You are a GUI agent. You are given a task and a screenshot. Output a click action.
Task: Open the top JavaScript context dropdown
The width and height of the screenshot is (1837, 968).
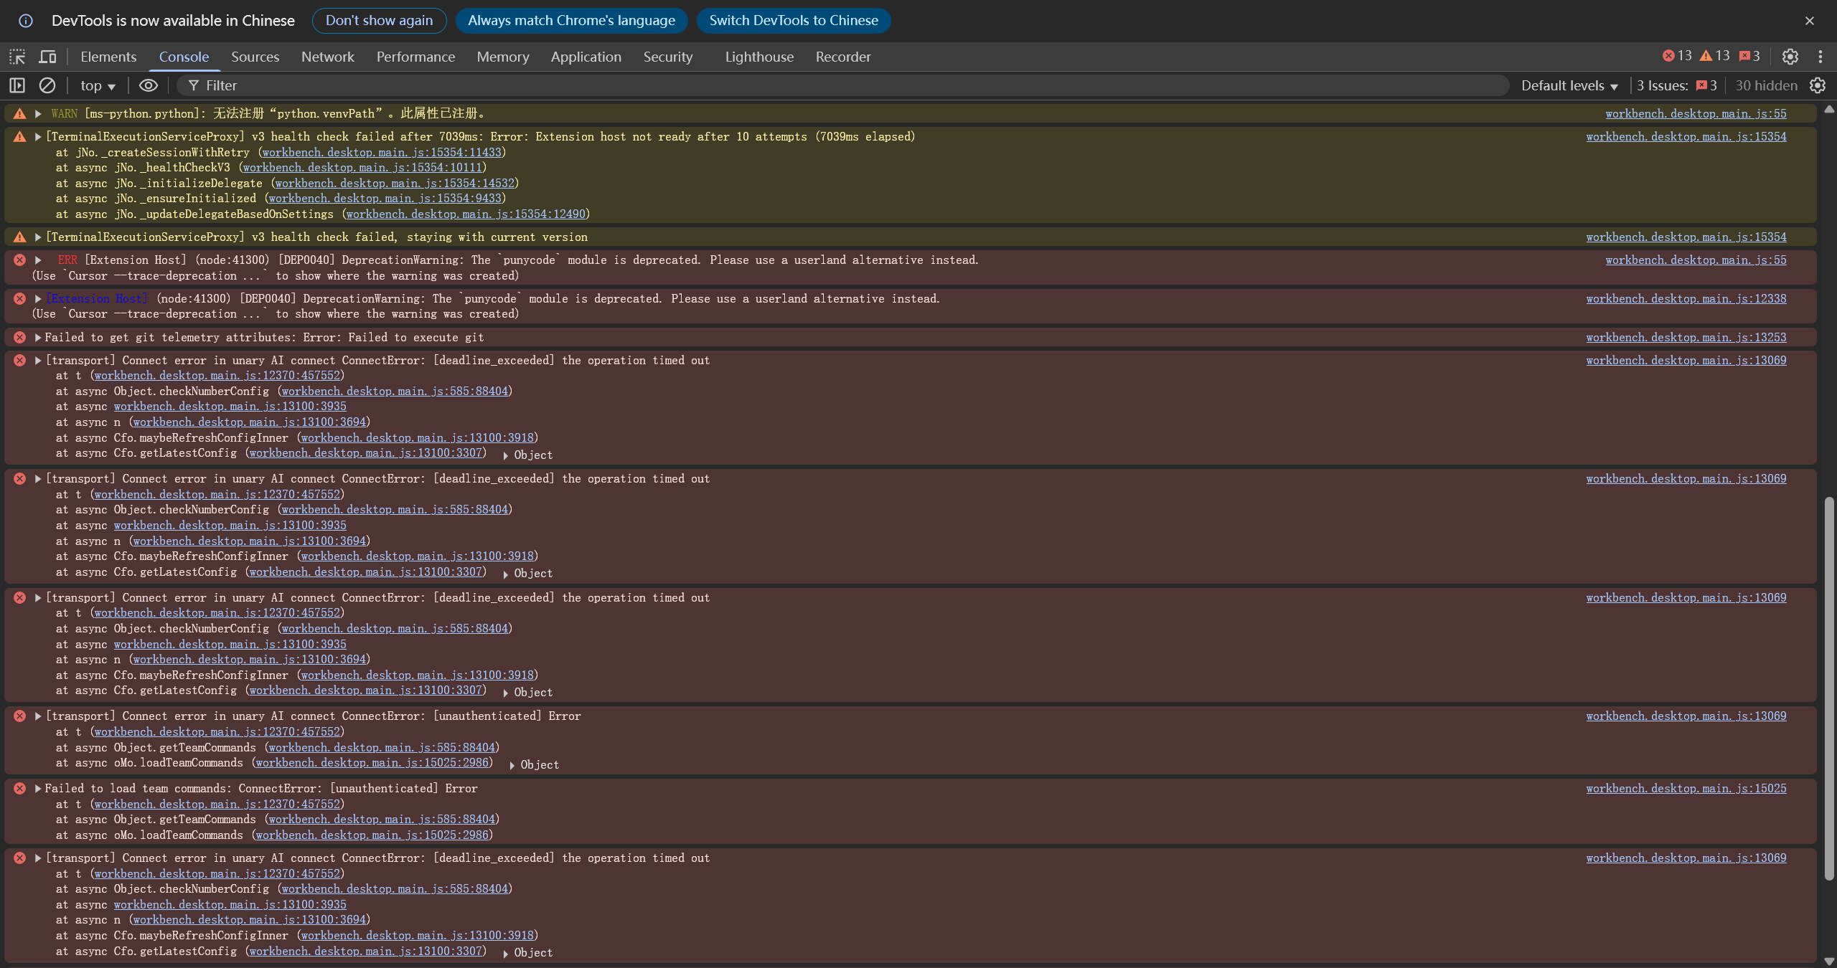(98, 86)
